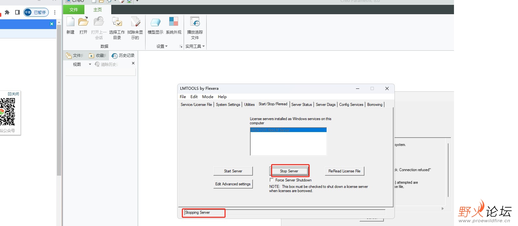
Task: Close the blue browser notification bar
Action: pos(52,24)
